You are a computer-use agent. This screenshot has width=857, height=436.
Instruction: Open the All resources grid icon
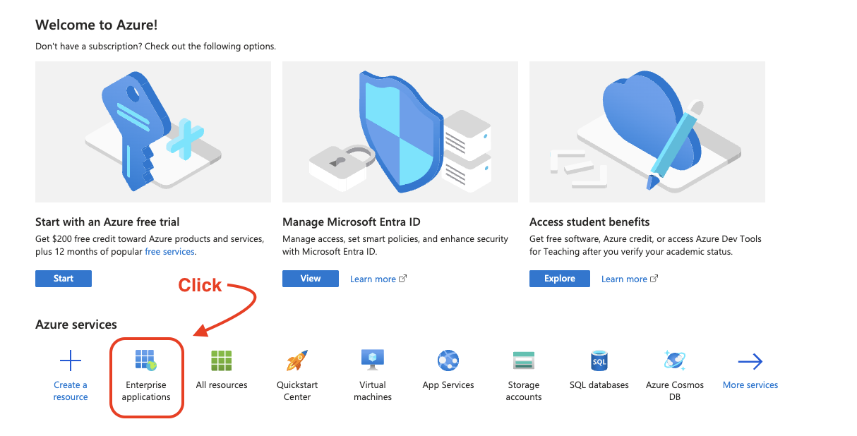click(x=222, y=361)
